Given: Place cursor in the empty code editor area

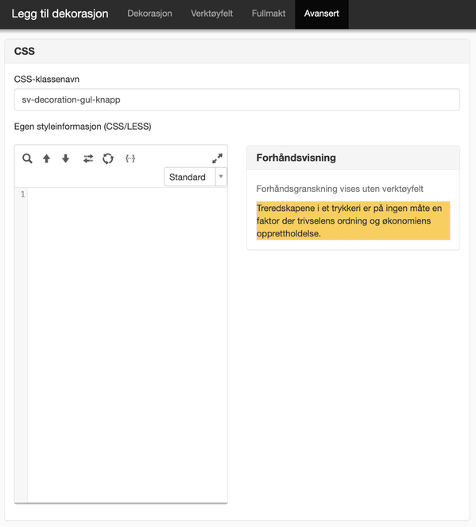Looking at the screenshot, I should pyautogui.click(x=127, y=345).
